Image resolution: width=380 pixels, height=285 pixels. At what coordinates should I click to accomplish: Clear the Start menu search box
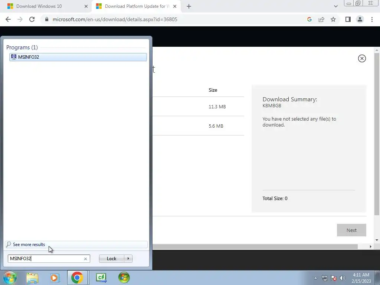85,259
